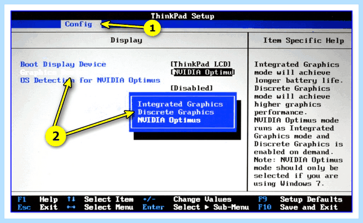Click the ThinkPad Setup title

coord(183,16)
